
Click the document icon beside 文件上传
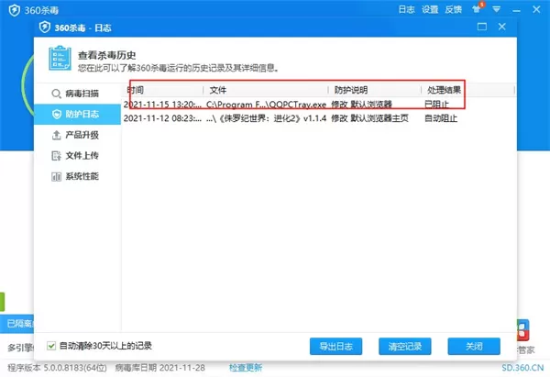point(56,156)
